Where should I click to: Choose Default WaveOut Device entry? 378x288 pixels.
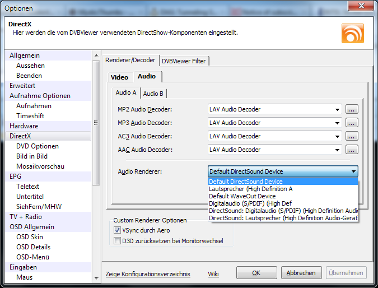(283, 196)
